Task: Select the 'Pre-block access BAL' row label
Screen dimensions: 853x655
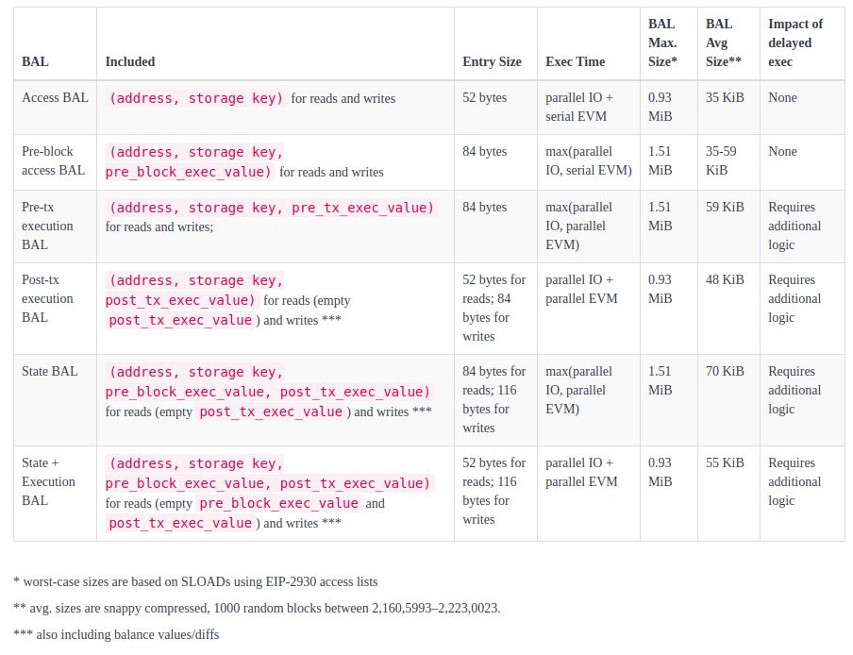Action: pos(53,160)
